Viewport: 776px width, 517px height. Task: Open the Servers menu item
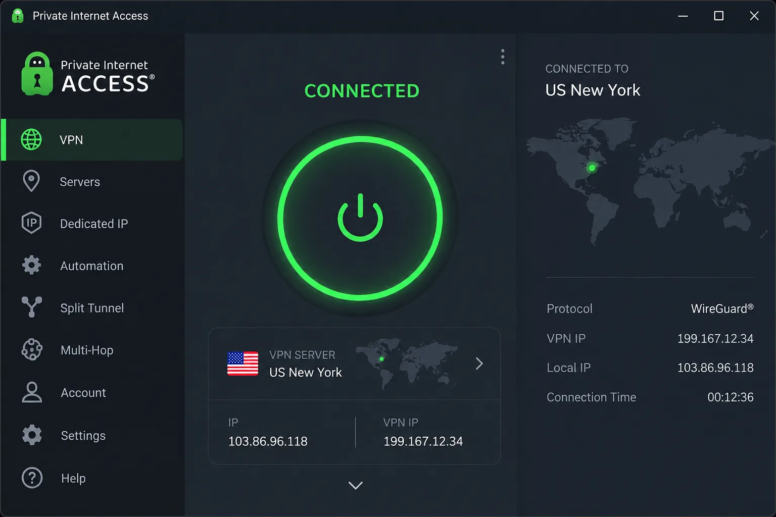(92, 182)
